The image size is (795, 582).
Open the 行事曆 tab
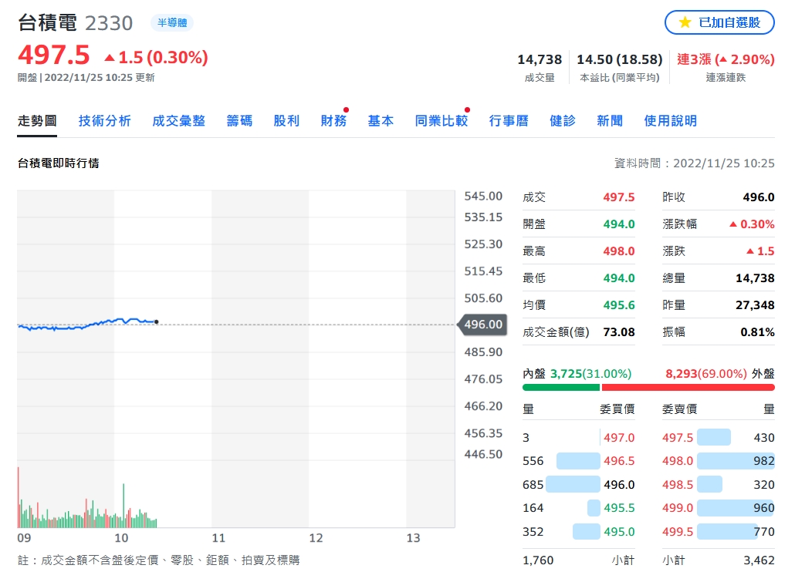[509, 120]
